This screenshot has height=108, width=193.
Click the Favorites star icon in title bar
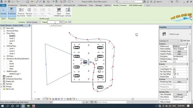tap(151, 1)
